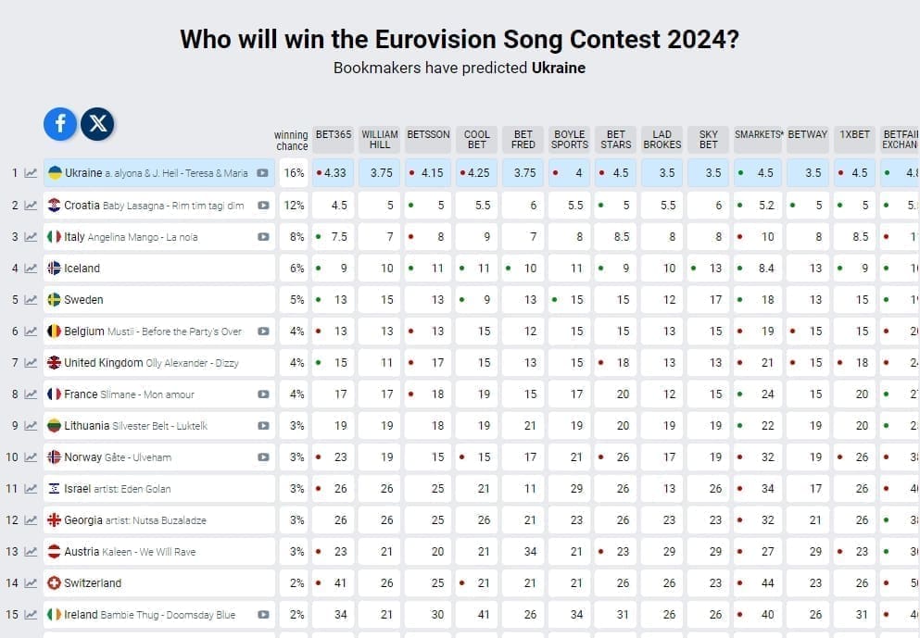
Task: Click the green dot beside Croatia's BETWAY odds
Action: [794, 205]
